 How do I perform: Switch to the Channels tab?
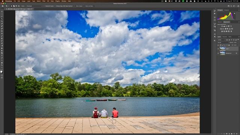coord(225,37)
